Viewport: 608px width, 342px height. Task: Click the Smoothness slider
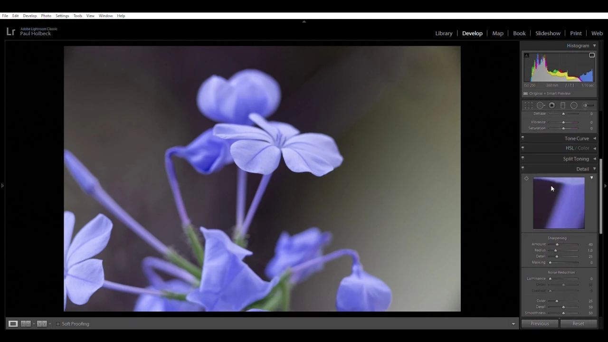pos(563,313)
